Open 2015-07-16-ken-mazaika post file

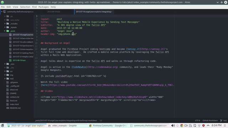23,49
